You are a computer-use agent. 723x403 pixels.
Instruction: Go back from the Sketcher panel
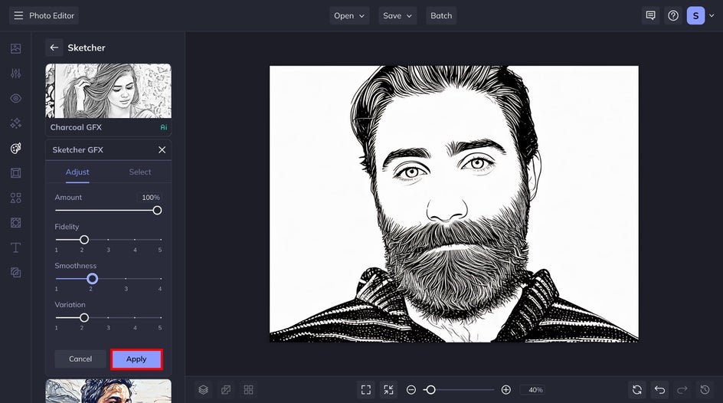[x=54, y=48]
